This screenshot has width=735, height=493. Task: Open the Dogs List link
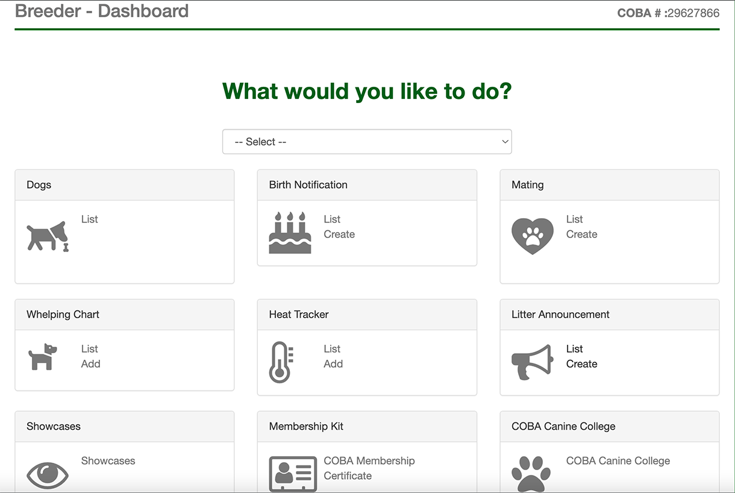(x=89, y=219)
